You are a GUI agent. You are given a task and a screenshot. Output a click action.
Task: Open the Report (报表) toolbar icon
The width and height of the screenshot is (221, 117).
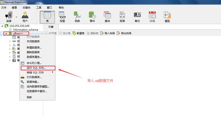[122, 16]
